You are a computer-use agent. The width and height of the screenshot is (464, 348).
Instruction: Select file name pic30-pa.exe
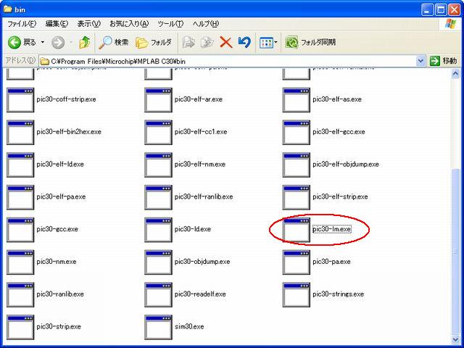[x=331, y=262]
